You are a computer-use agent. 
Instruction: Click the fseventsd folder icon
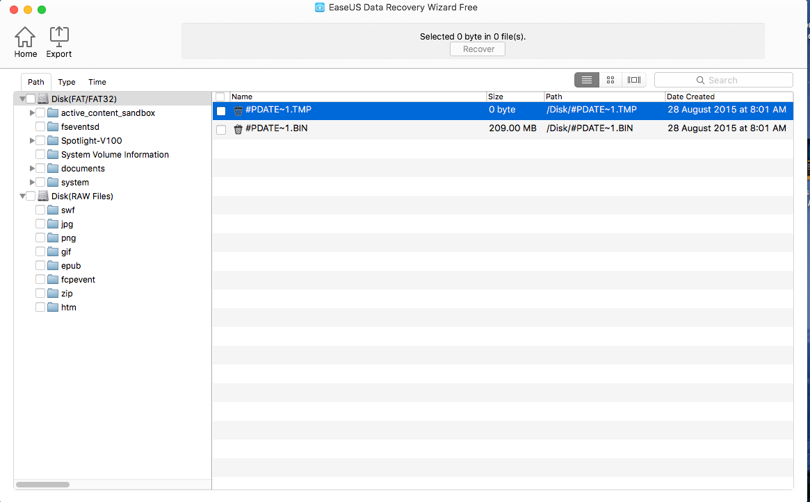coord(53,126)
